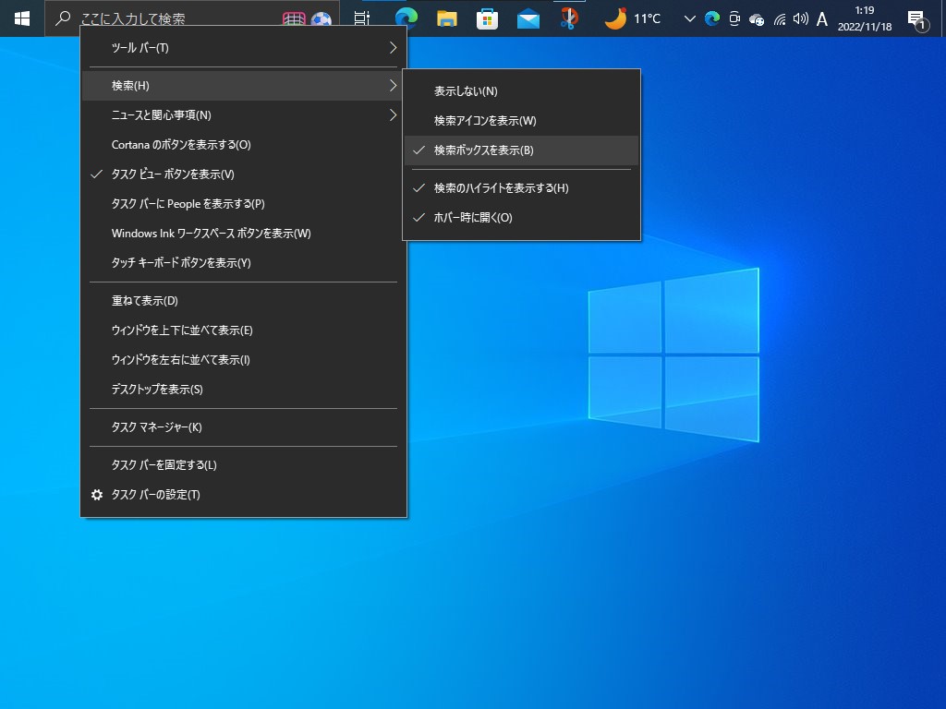Open the hidden icons chevron in system tray

(x=689, y=18)
